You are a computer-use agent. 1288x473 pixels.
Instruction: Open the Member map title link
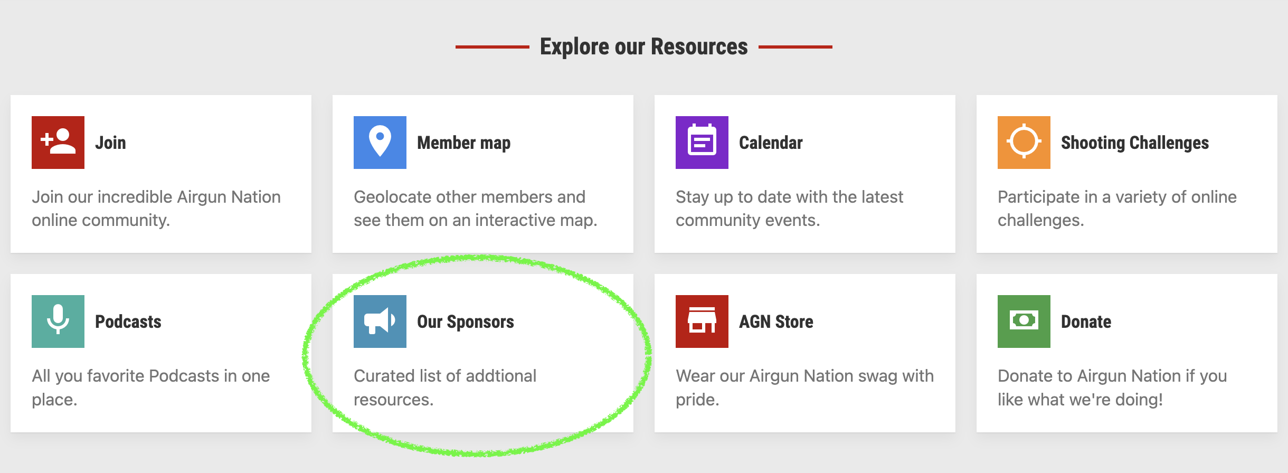coord(463,143)
